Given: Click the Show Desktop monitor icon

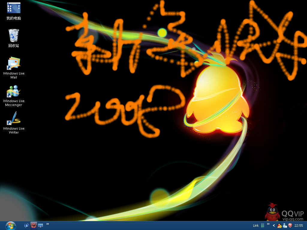Looking at the screenshot, I should tap(40, 226).
